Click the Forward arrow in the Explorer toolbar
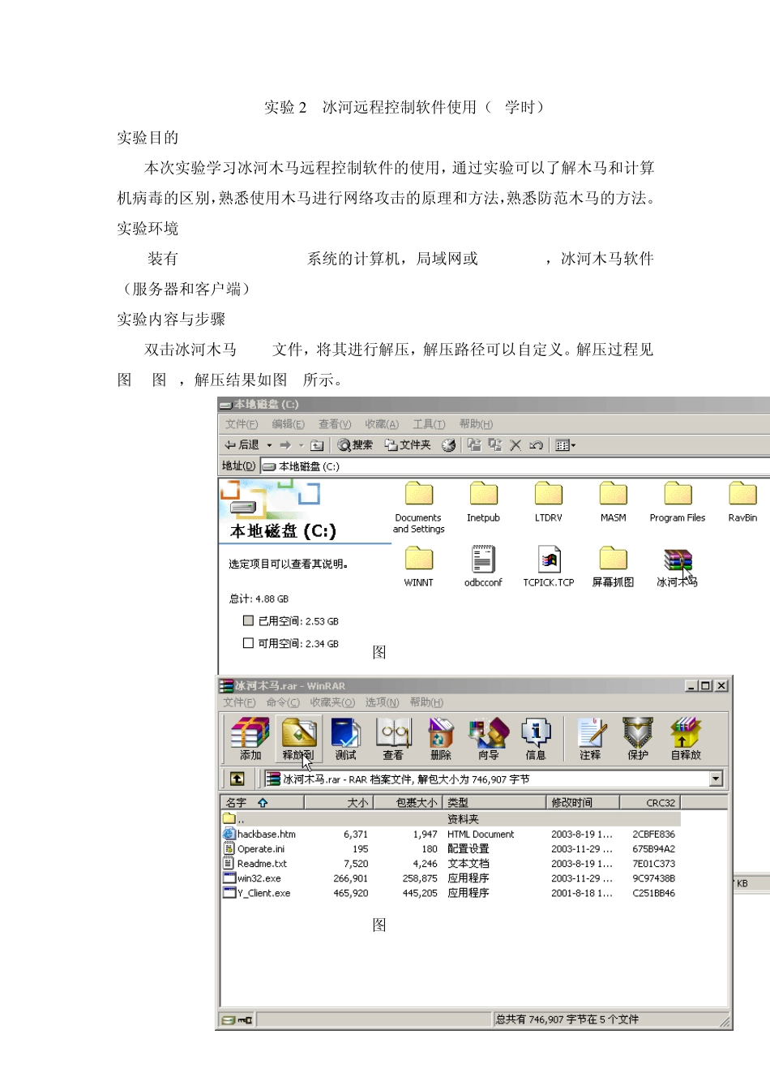The image size is (770, 1090). [285, 445]
